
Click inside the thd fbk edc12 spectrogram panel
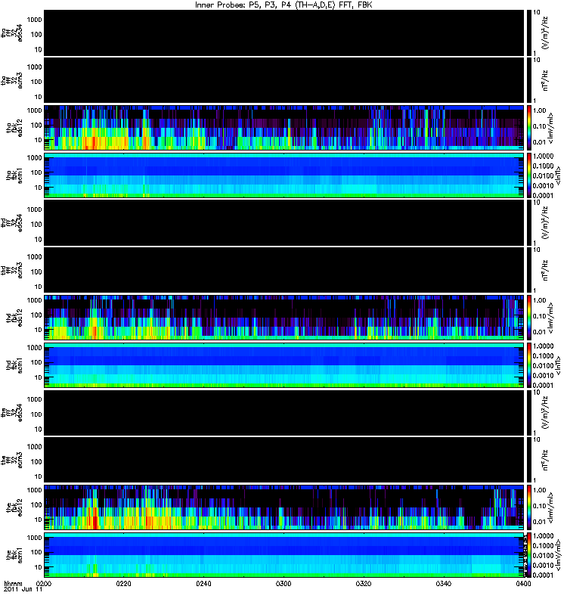coord(284,317)
